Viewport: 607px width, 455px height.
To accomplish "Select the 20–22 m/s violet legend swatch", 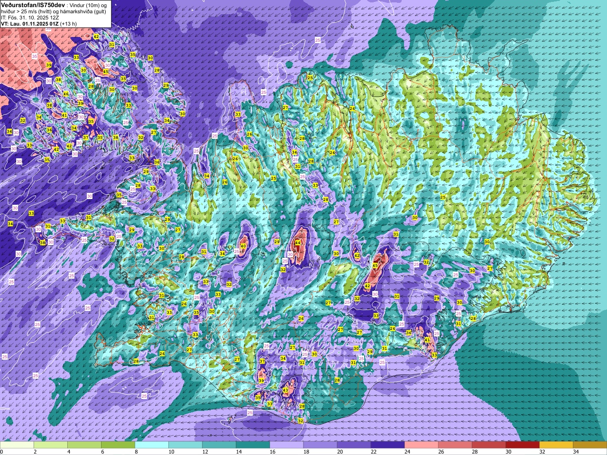I will point(354,445).
